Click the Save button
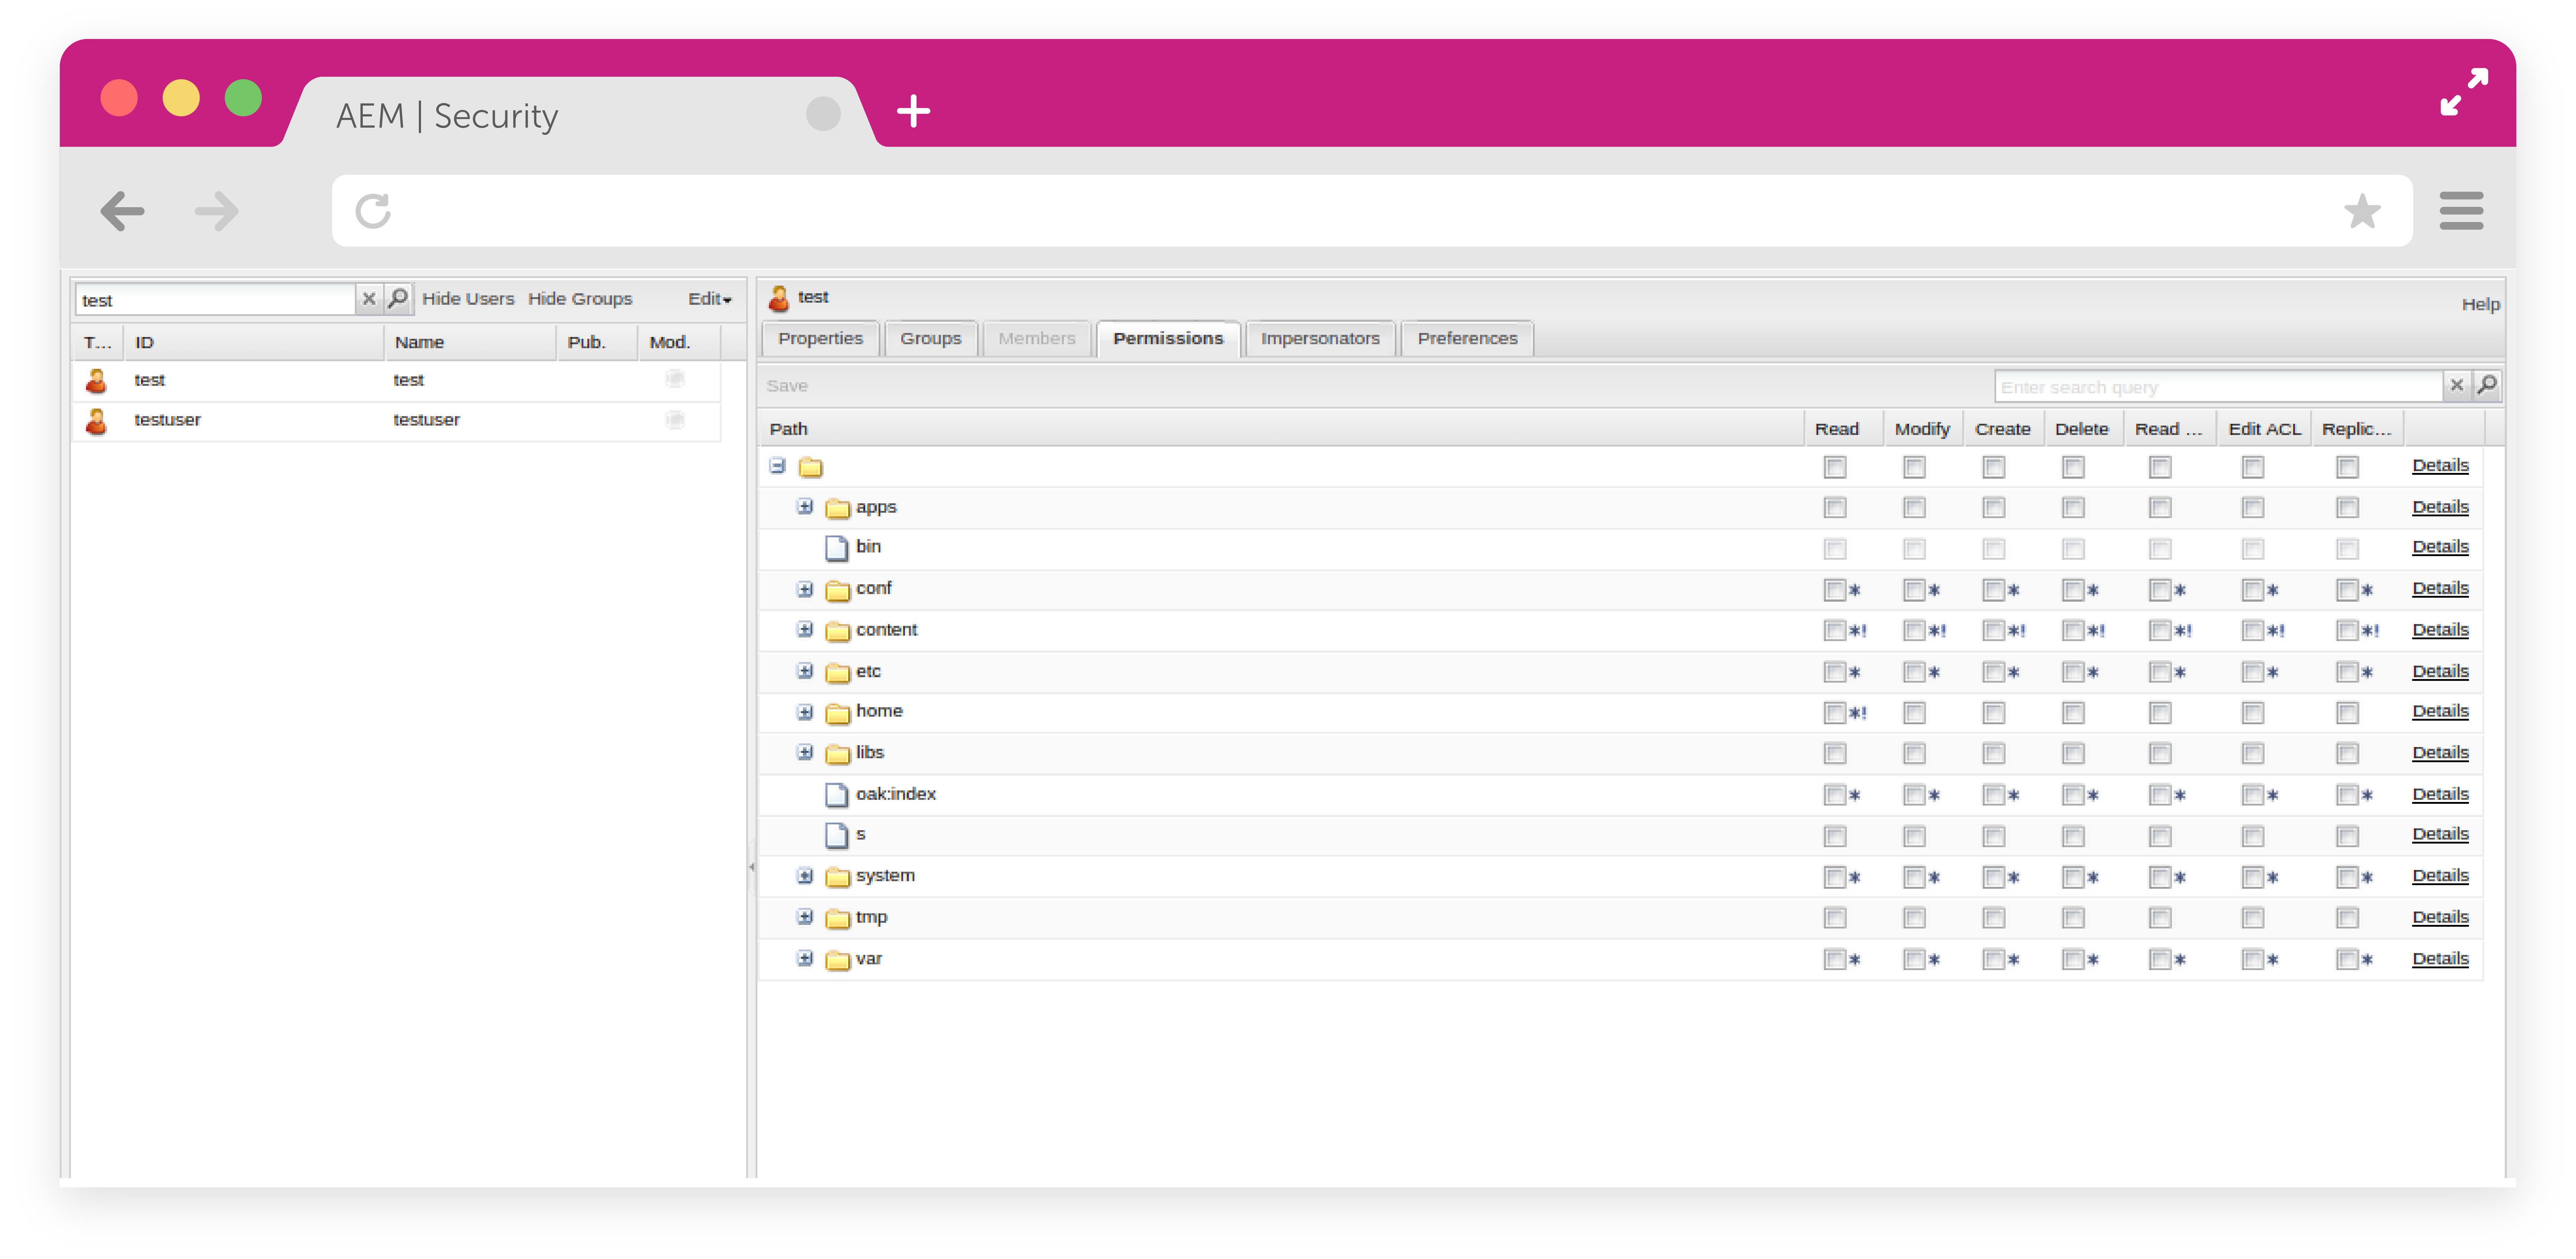The image size is (2576, 1259). (787, 386)
